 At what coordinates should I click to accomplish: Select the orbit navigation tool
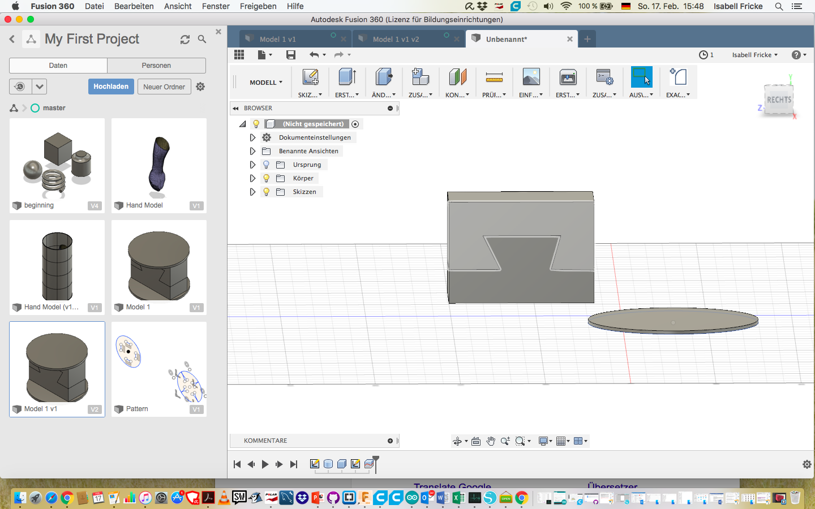(457, 441)
